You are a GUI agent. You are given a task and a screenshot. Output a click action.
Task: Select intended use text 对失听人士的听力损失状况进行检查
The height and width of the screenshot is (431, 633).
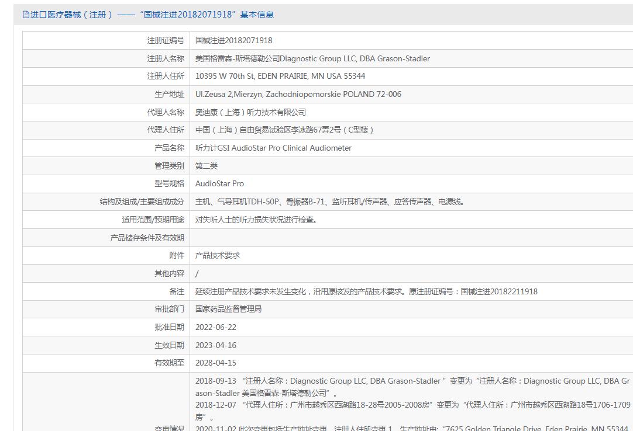256,220
